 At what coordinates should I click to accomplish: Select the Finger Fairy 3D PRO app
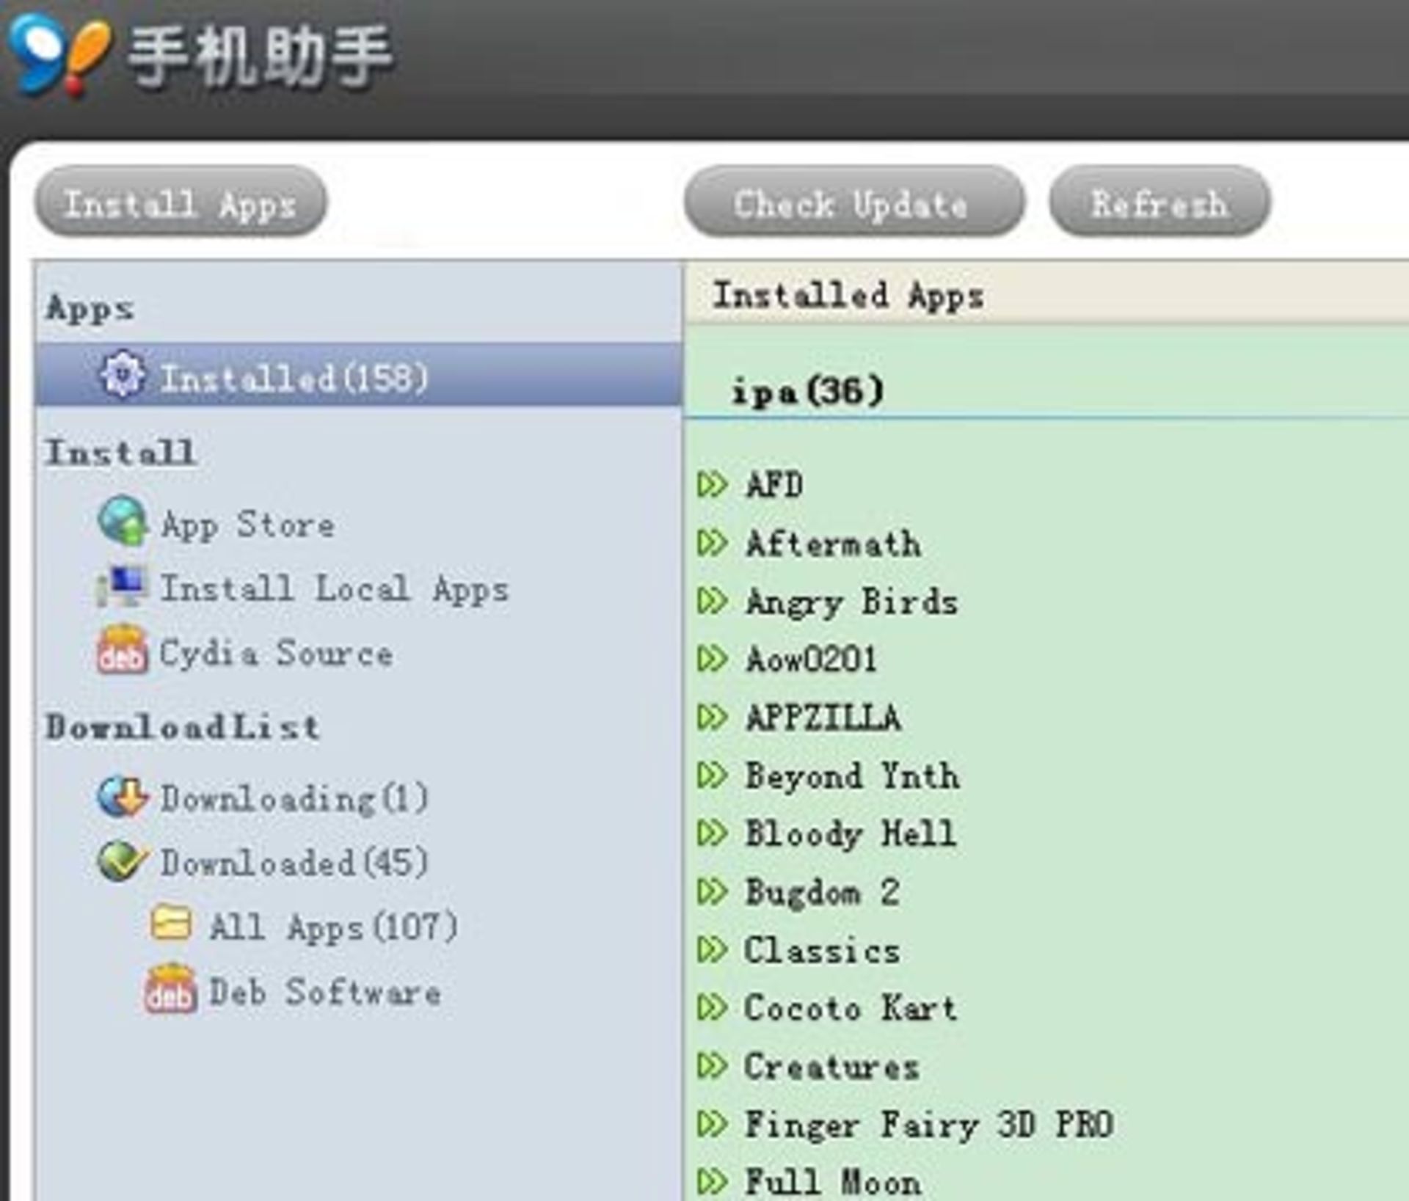click(930, 1125)
